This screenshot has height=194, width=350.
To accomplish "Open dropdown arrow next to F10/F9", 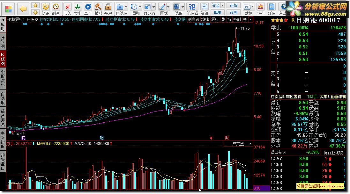I will tap(153, 7).
